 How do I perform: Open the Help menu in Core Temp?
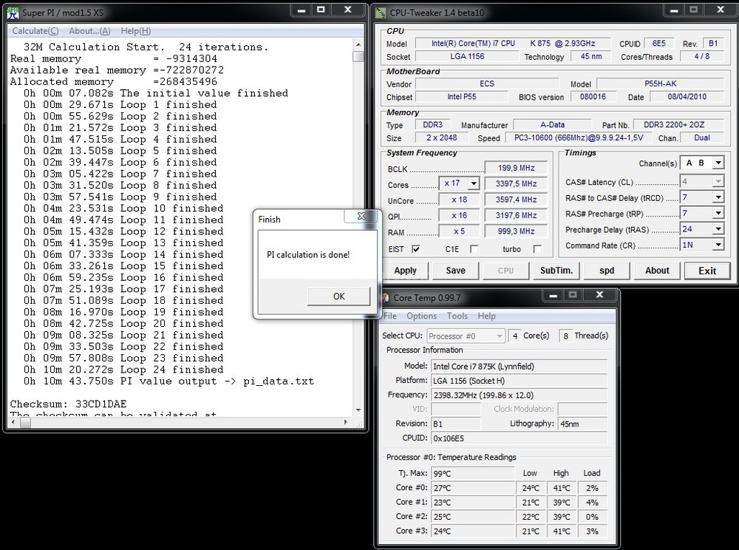click(486, 316)
